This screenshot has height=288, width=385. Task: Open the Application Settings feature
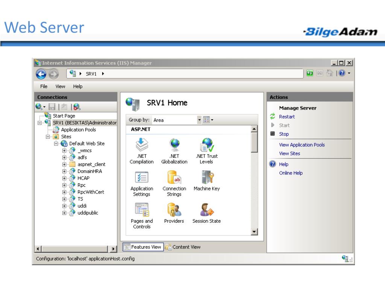click(x=142, y=184)
